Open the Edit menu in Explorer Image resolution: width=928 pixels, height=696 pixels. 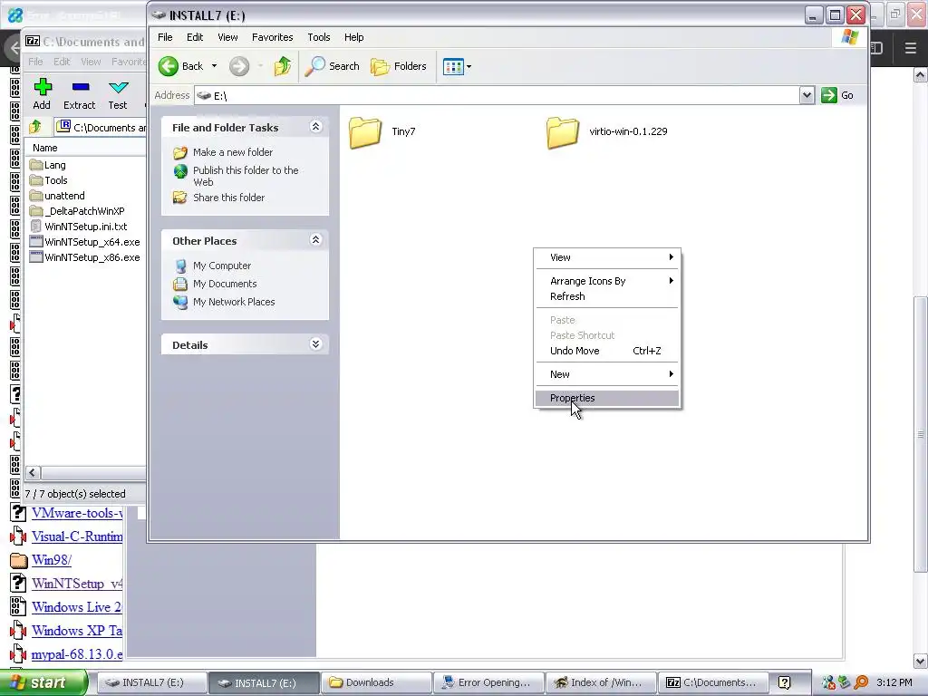(195, 37)
